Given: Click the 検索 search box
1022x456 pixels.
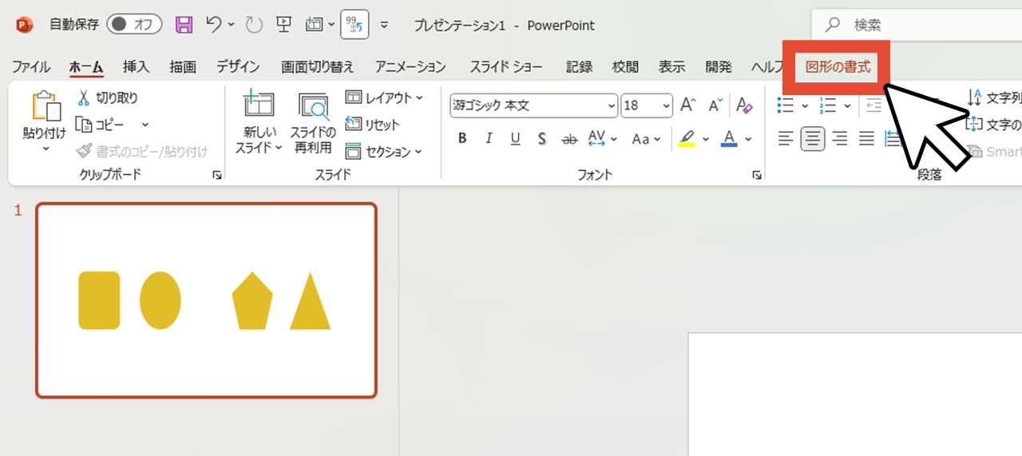Looking at the screenshot, I should [x=917, y=26].
